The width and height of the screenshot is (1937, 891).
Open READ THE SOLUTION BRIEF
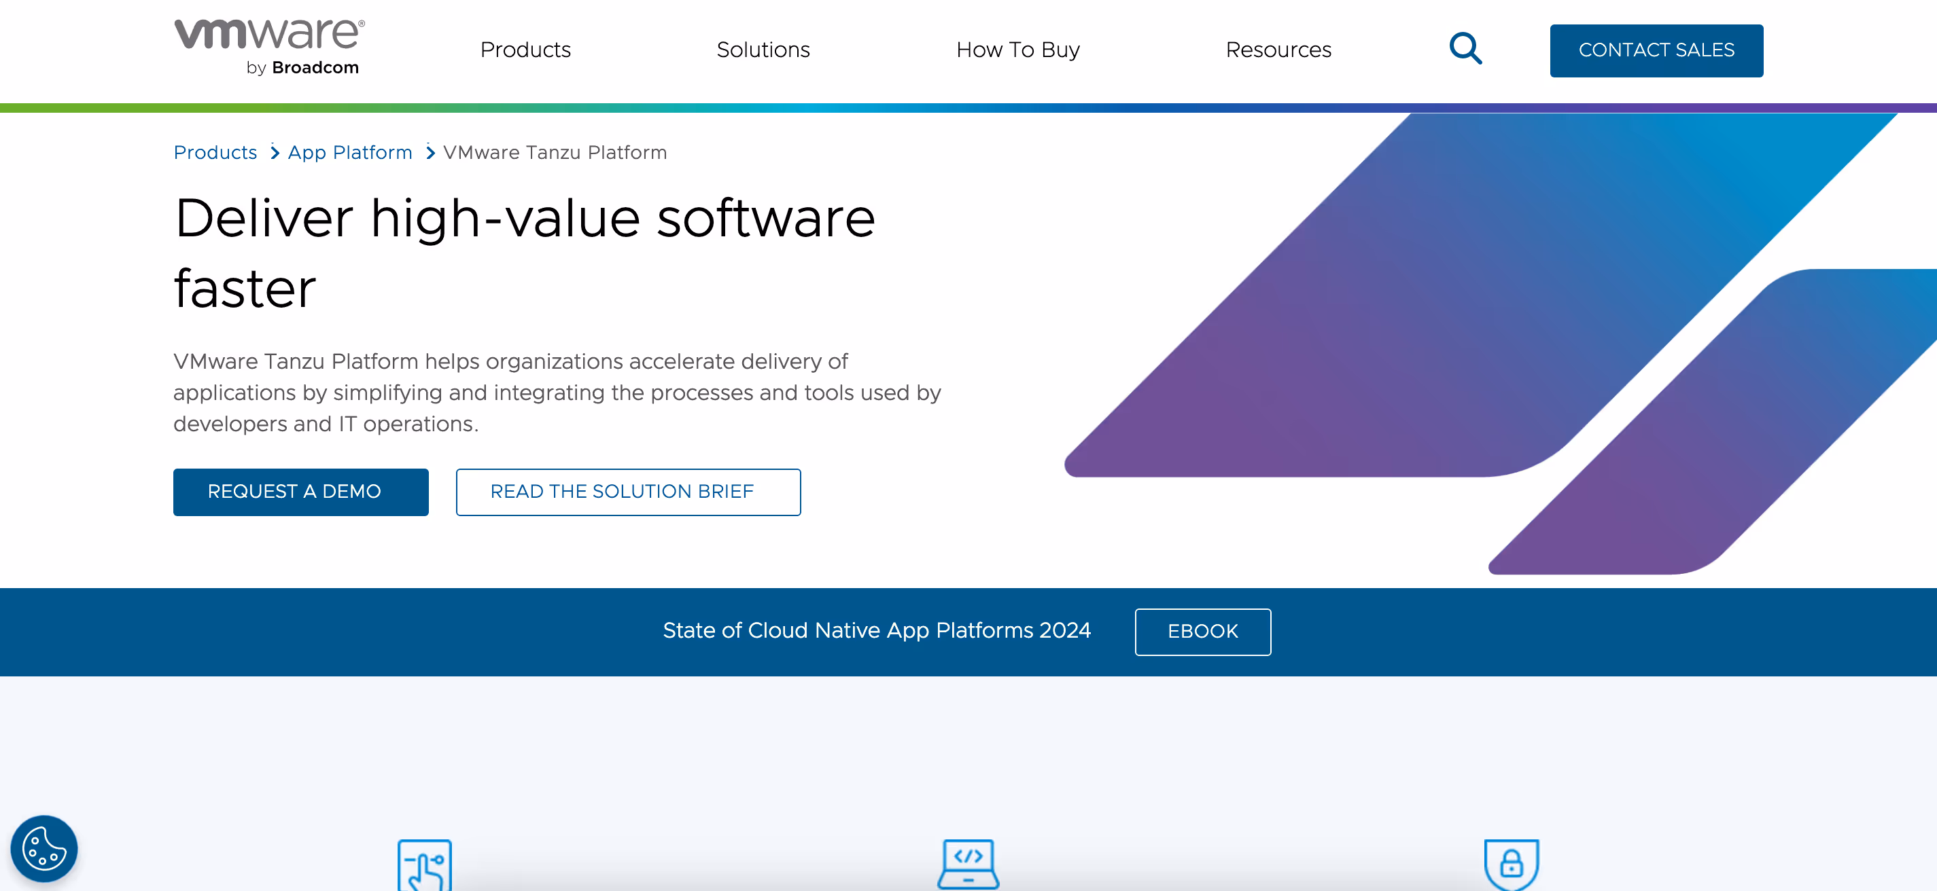[x=629, y=492]
